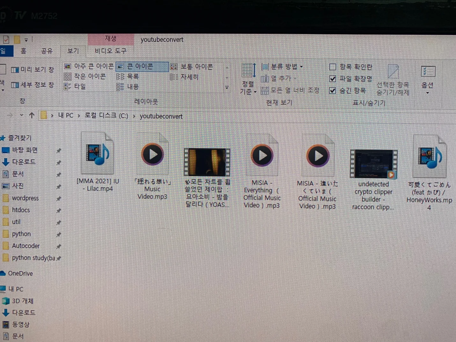Uncheck the 파일 확장명 checkbox
This screenshot has width=456, height=342.
click(333, 78)
